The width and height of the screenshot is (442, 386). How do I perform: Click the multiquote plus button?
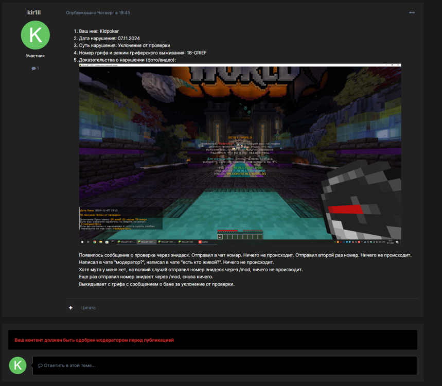pyautogui.click(x=71, y=308)
